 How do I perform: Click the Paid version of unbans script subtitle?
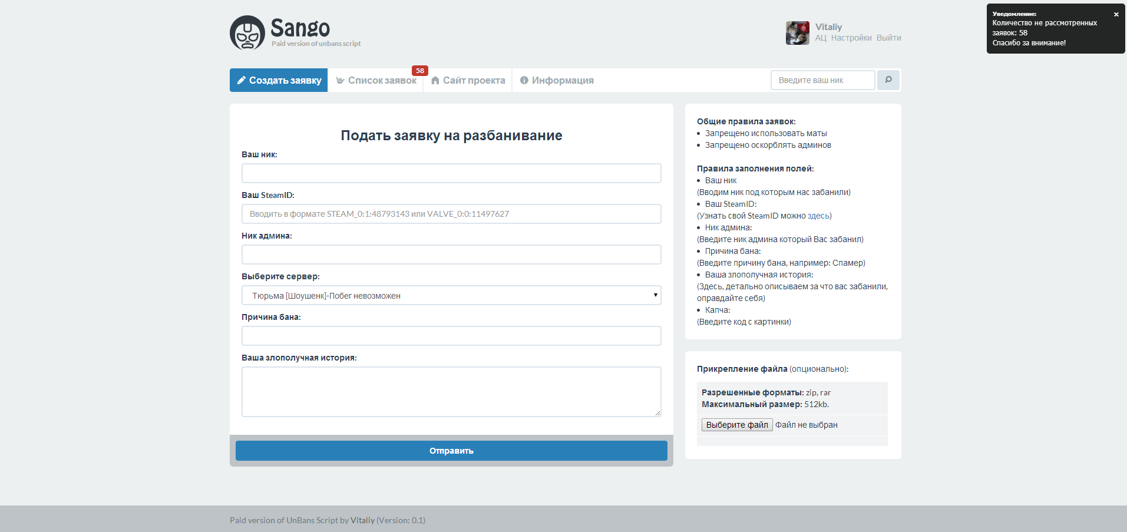click(316, 44)
